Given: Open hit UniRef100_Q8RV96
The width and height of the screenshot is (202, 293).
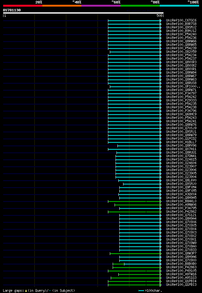Looking at the screenshot, I should pos(181,146).
